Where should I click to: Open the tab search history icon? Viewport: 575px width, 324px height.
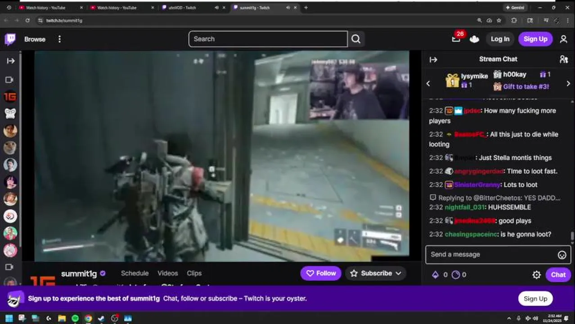[9, 8]
